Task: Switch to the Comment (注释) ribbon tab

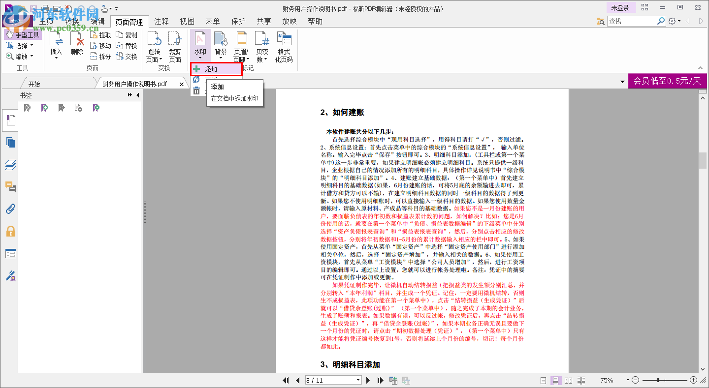Action: coord(161,21)
